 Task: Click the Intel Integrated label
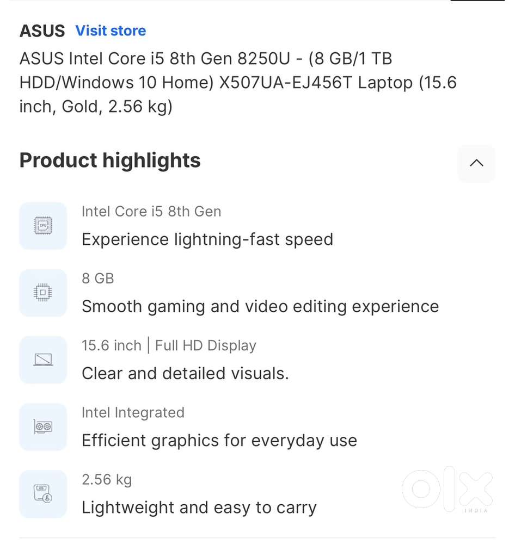click(133, 412)
